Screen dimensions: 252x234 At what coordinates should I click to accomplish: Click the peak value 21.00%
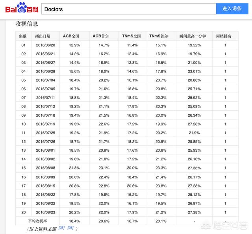pos(194,63)
